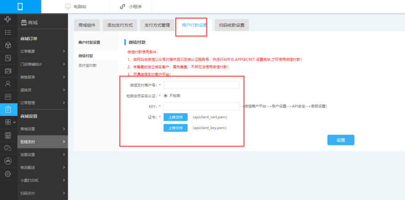
Task: Open the signpost icon in sidebar
Action: pos(8,20)
